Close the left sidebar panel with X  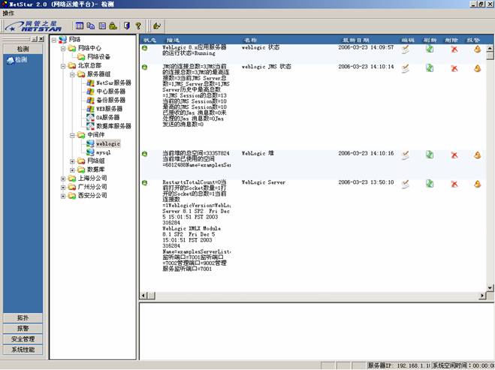pos(41,39)
